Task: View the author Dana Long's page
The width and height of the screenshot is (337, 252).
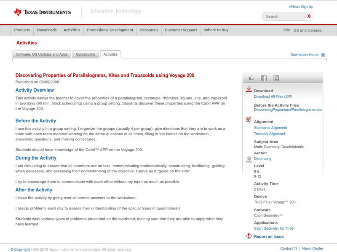Action: (x=262, y=159)
